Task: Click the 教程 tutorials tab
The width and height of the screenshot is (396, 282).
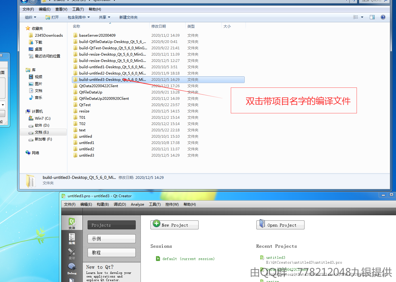Action: [x=112, y=253]
